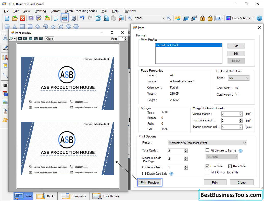The width and height of the screenshot is (264, 201).
Task: Click the Horizontal margin input field
Action: [x=230, y=121]
